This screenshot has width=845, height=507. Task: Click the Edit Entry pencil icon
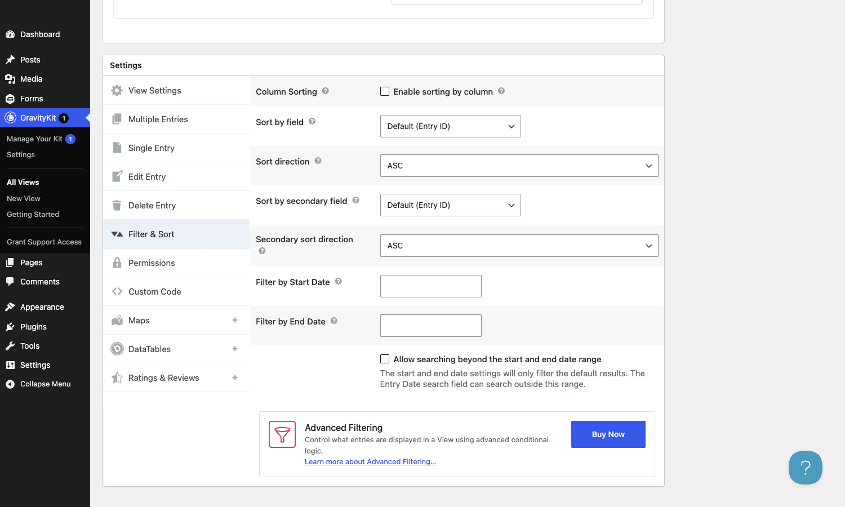pos(117,177)
